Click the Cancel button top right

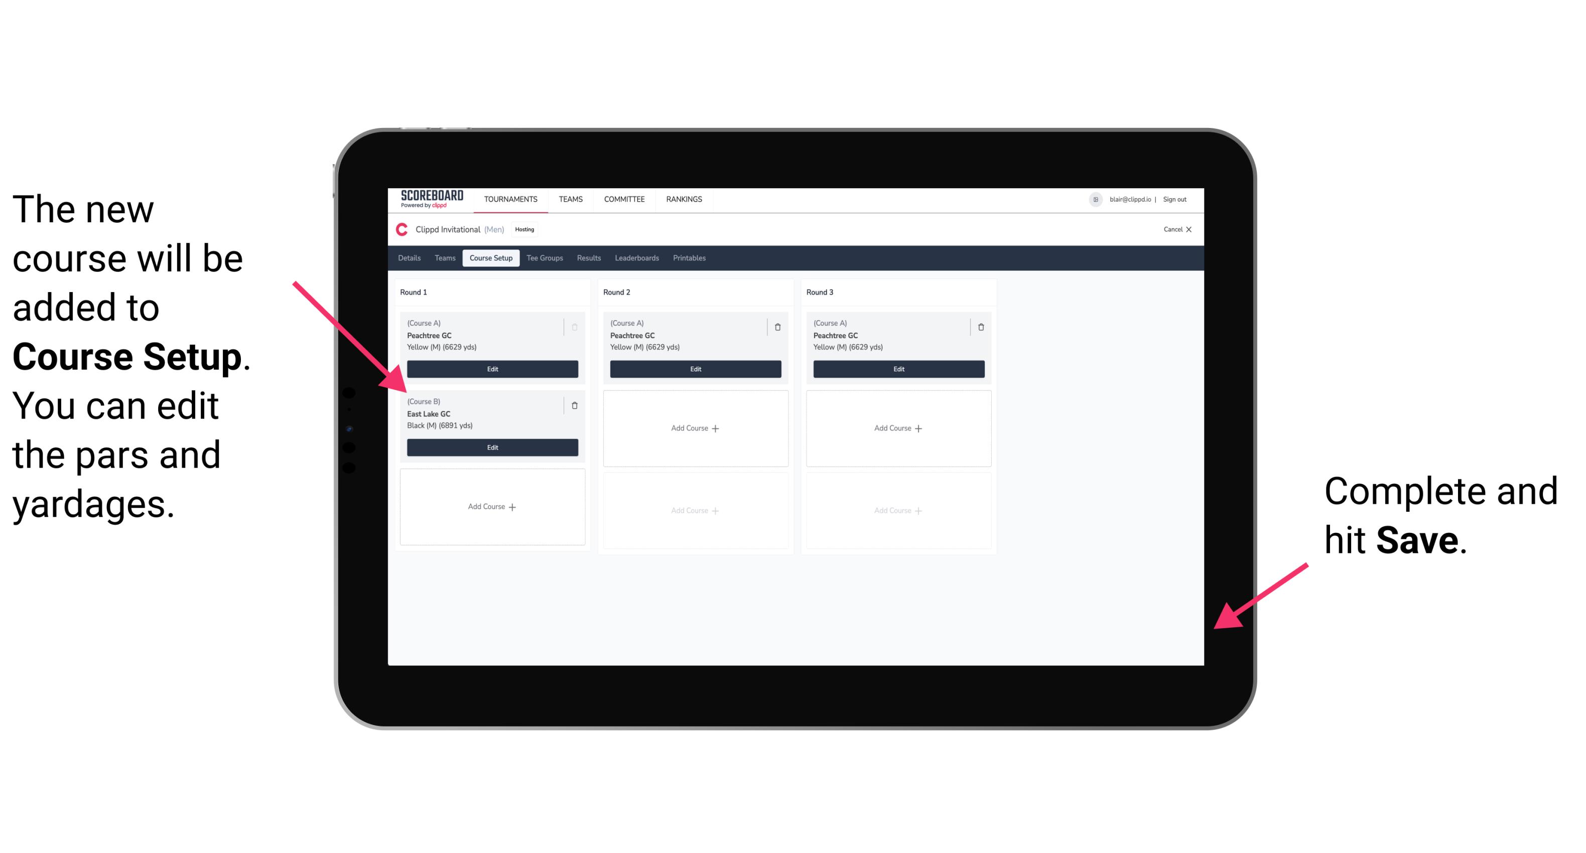coord(1168,231)
